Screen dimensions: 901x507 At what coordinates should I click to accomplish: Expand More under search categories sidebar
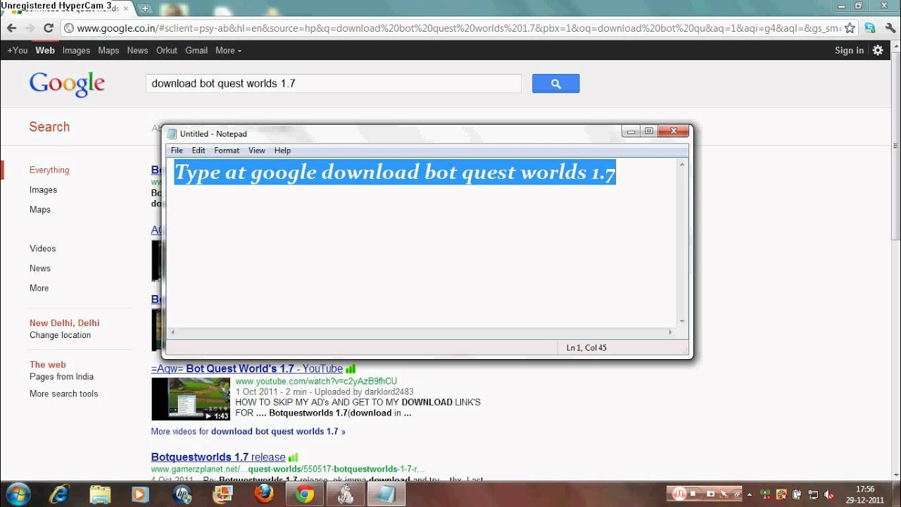click(39, 288)
